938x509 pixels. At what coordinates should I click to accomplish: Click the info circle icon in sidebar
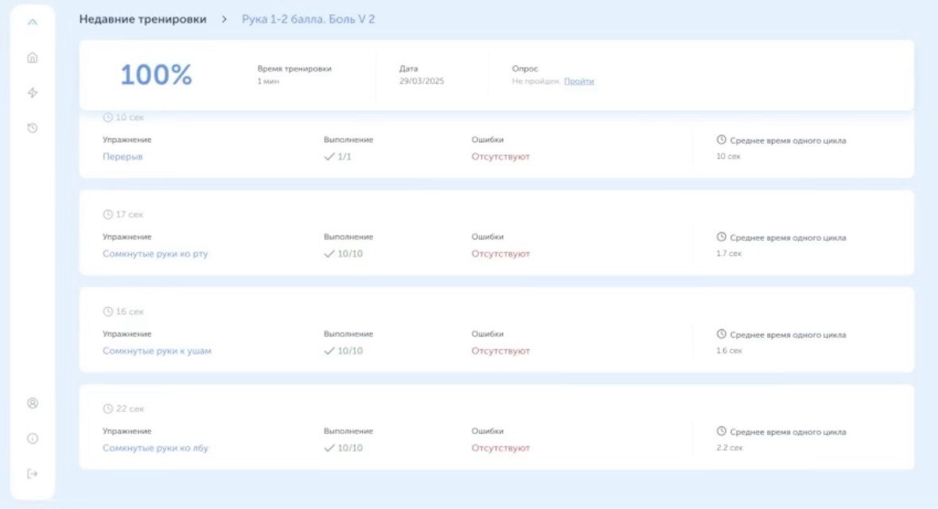(33, 438)
